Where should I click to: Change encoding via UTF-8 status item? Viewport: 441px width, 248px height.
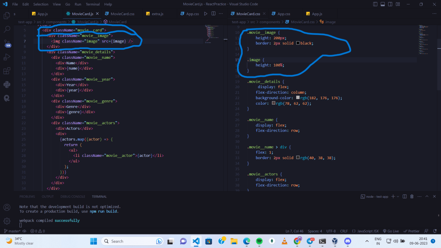point(331,231)
